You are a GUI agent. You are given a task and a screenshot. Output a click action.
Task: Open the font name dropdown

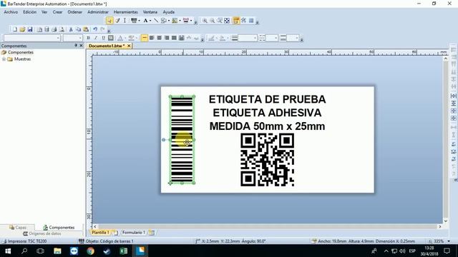point(58,38)
